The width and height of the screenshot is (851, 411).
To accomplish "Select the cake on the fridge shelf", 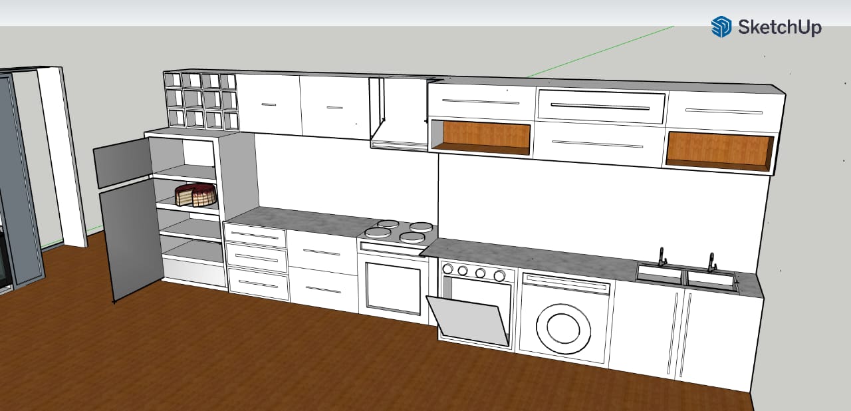I will click(195, 195).
